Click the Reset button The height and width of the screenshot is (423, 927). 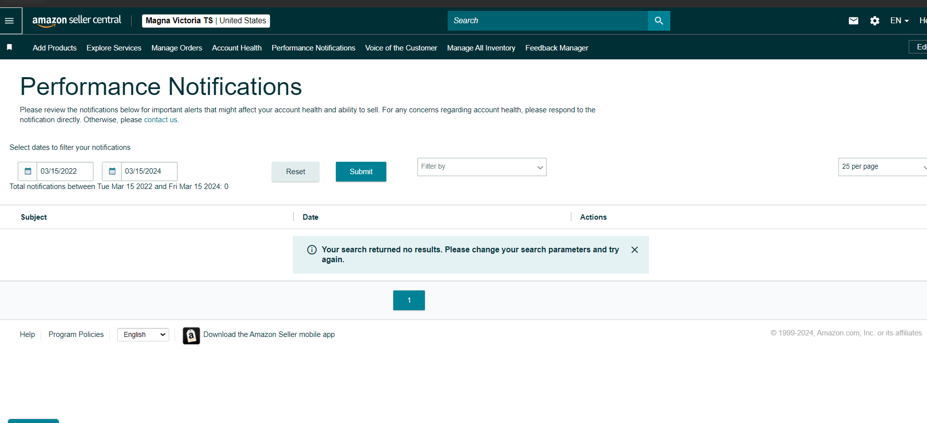pyautogui.click(x=295, y=172)
